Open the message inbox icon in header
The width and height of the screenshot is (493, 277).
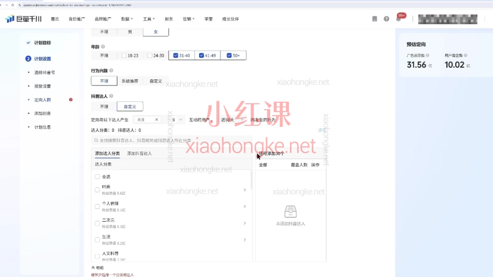375,19
